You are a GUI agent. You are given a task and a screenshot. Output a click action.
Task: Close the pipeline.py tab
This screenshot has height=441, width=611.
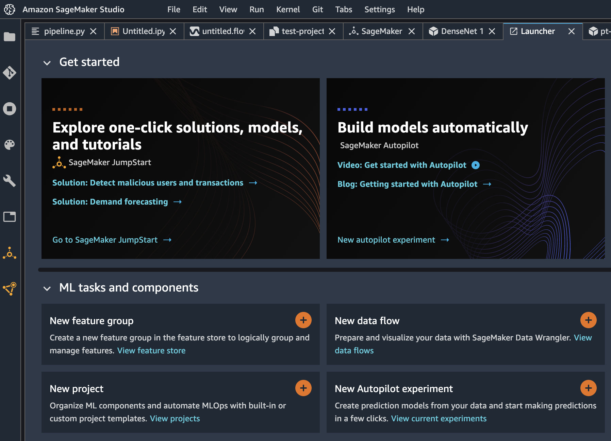93,31
